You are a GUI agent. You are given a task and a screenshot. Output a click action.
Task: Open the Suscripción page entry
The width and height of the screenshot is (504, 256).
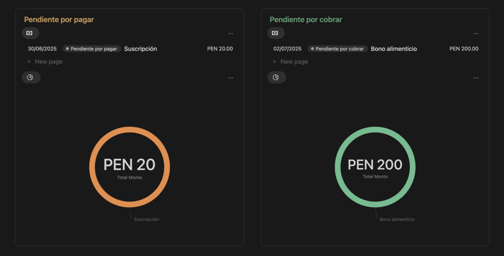(140, 49)
